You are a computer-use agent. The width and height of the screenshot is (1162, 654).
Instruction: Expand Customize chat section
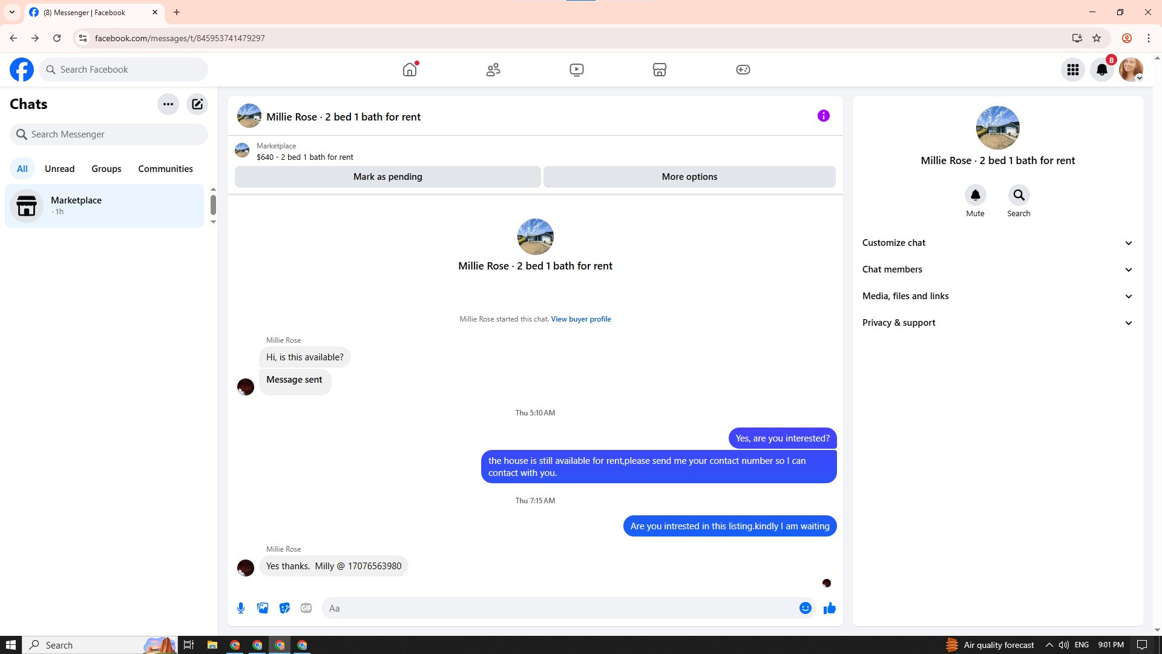click(x=997, y=243)
